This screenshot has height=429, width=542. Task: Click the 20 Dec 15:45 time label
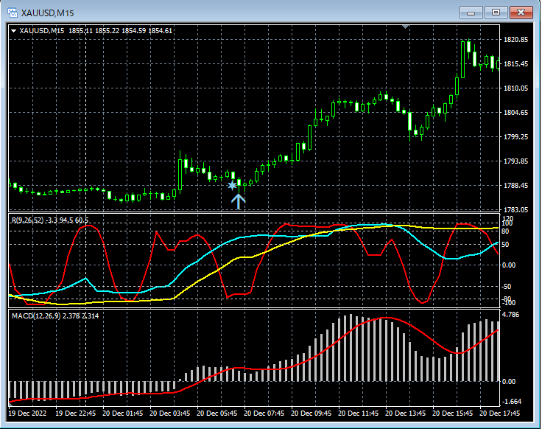[x=452, y=414]
